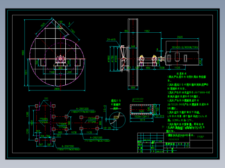
Task: Select the ??55KN load label
Action: [x=92, y=118]
